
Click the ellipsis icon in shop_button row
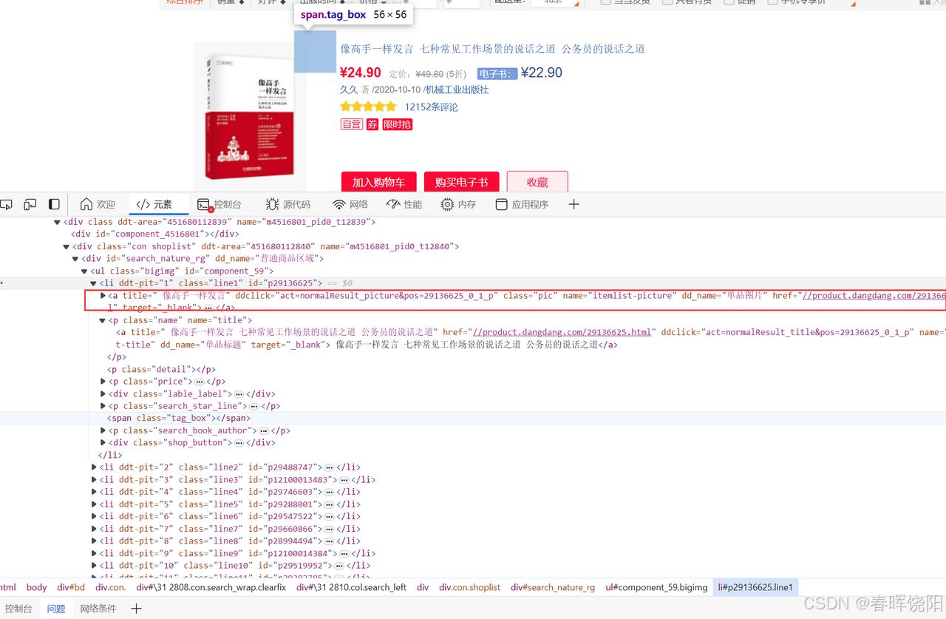[239, 443]
